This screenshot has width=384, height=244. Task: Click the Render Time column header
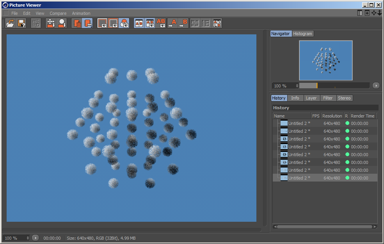pyautogui.click(x=363, y=116)
